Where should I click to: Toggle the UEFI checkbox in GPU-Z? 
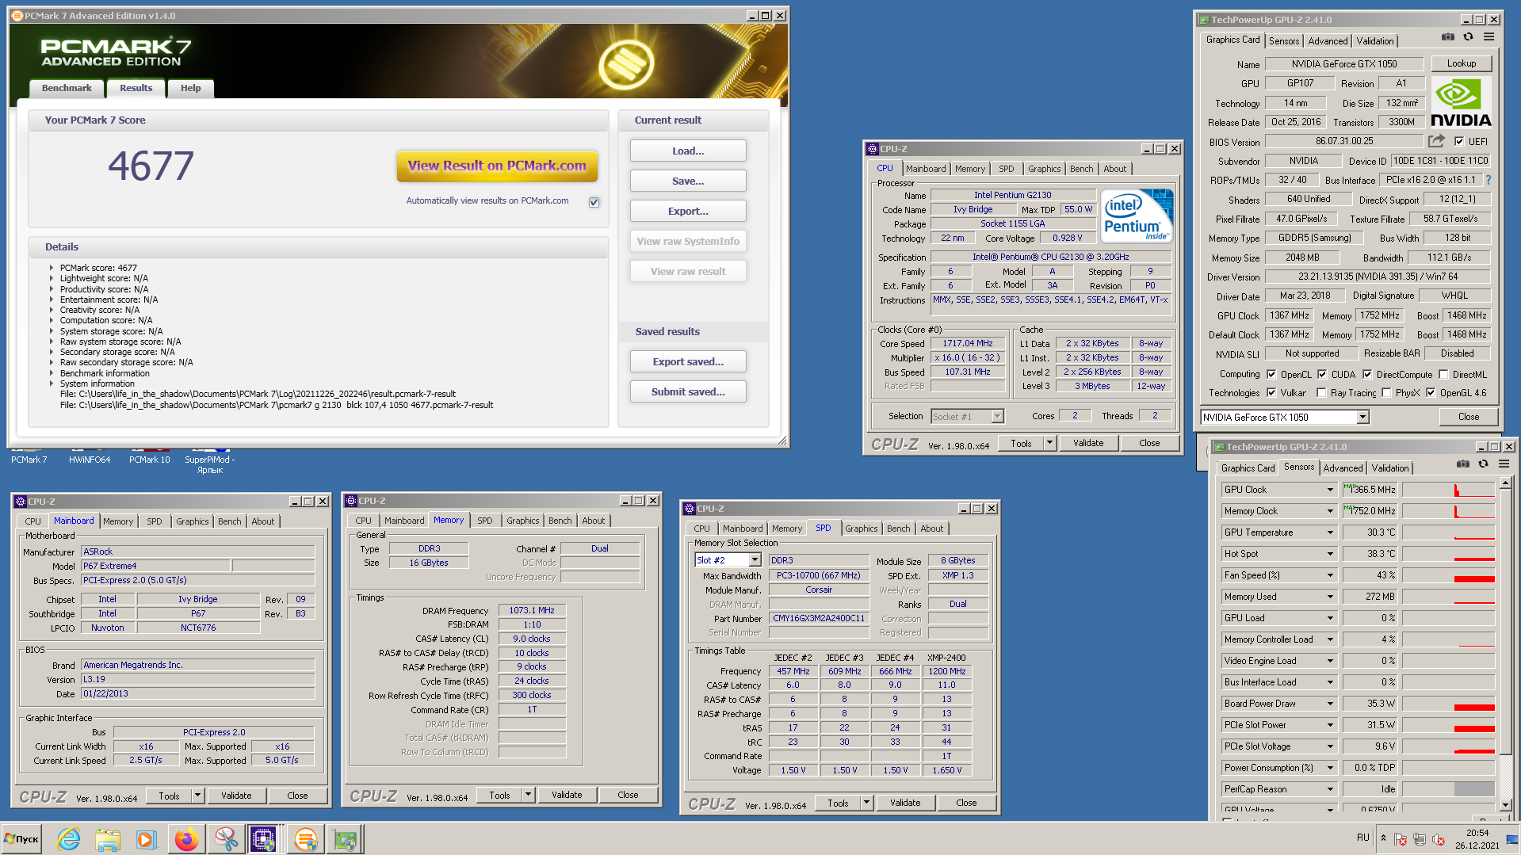pos(1459,141)
